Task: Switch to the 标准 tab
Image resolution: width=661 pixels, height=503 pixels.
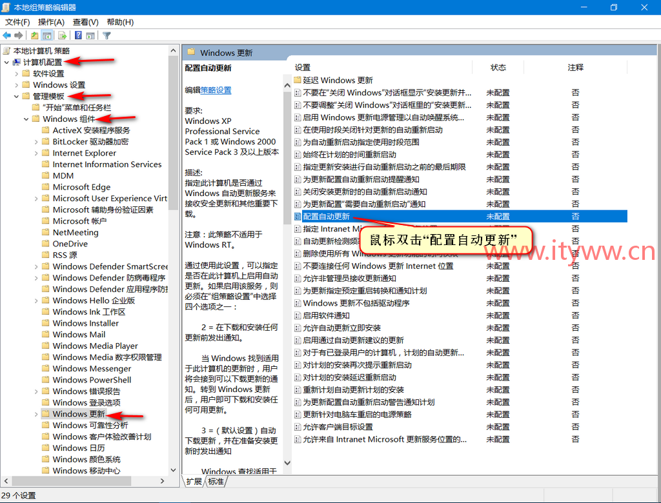Action: click(x=216, y=482)
